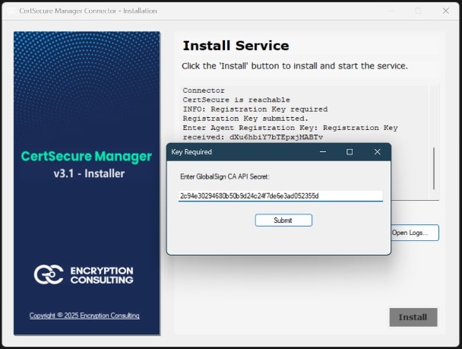Select the 'INFO: Registration Key required' log line
462x349 pixels.
click(x=255, y=109)
